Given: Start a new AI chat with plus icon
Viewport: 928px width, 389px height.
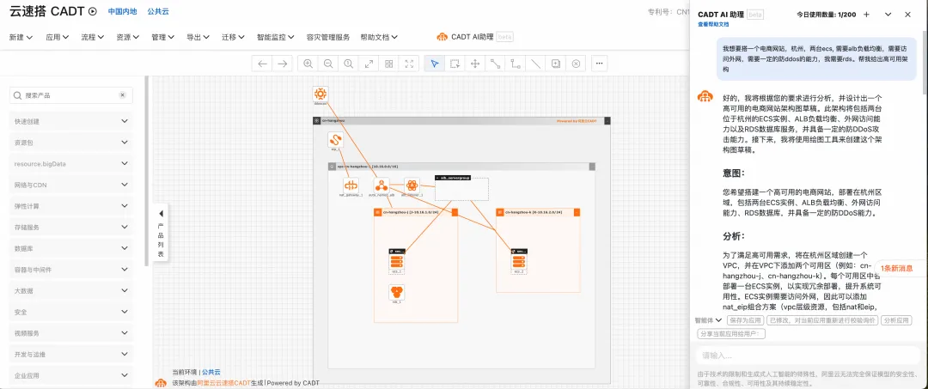Looking at the screenshot, I should click(x=866, y=15).
